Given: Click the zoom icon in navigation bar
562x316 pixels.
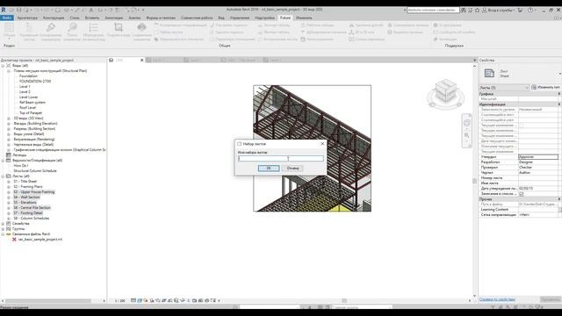Looking at the screenshot, I should click(466, 136).
